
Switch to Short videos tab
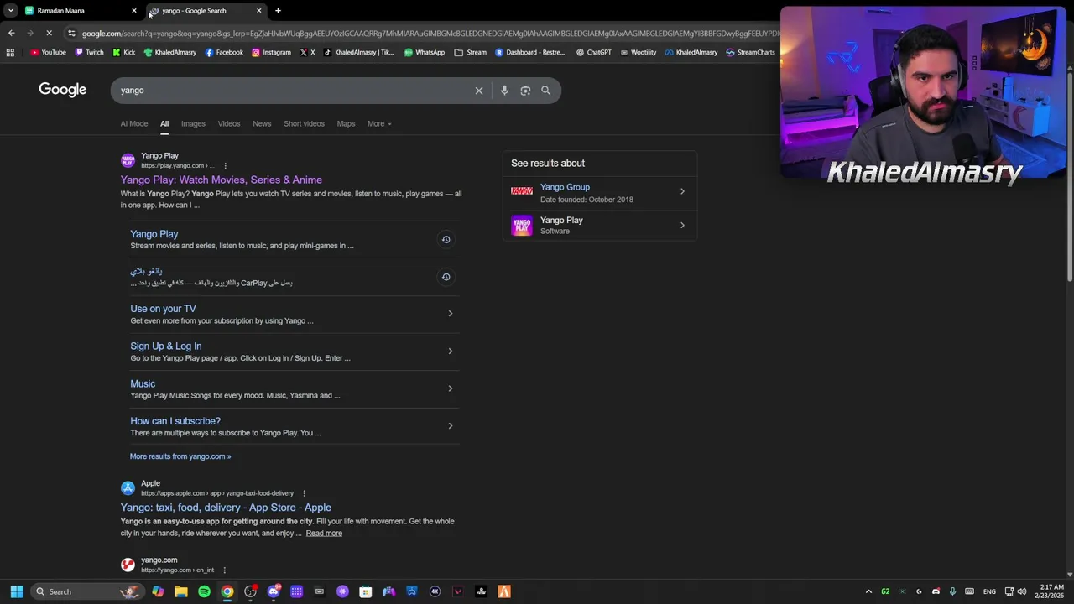click(304, 124)
